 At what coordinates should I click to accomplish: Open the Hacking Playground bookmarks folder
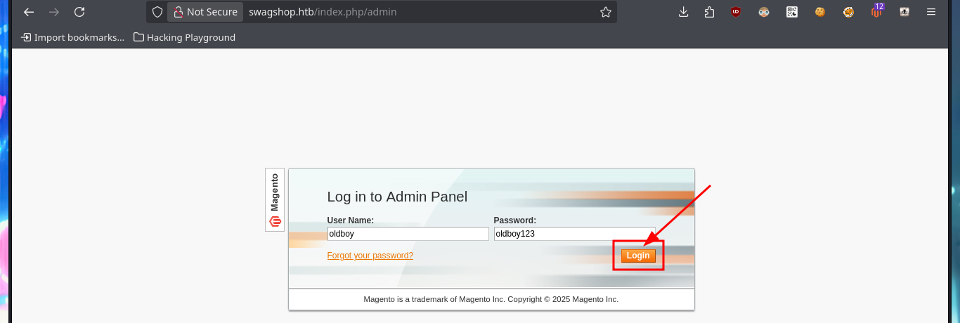coord(184,37)
